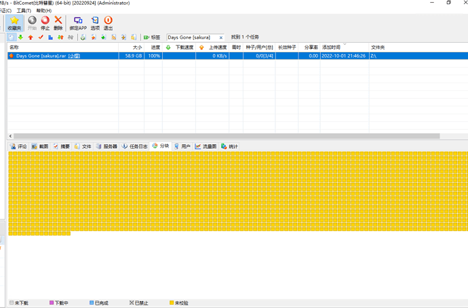Image resolution: width=468 pixels, height=308 pixels.
Task: Click the 已禁止 crossed legend swatch
Action: (132, 303)
